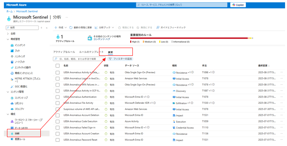Image resolution: width=287 pixels, height=146 pixels.
Task: Open the 分析ブック dropdown
Action: click(x=104, y=27)
